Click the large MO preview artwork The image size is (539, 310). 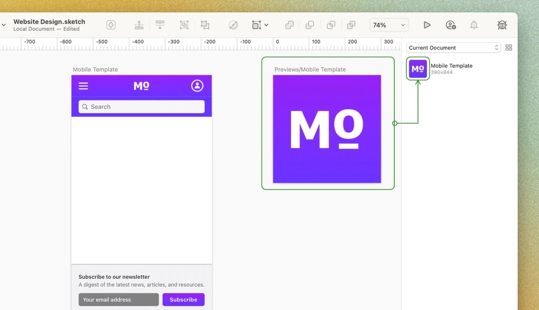click(x=327, y=129)
